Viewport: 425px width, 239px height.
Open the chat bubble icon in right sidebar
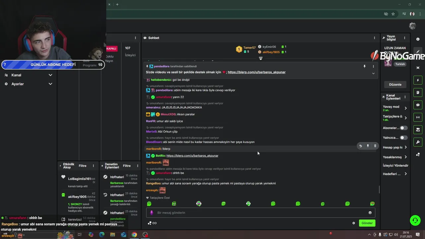[418, 105]
